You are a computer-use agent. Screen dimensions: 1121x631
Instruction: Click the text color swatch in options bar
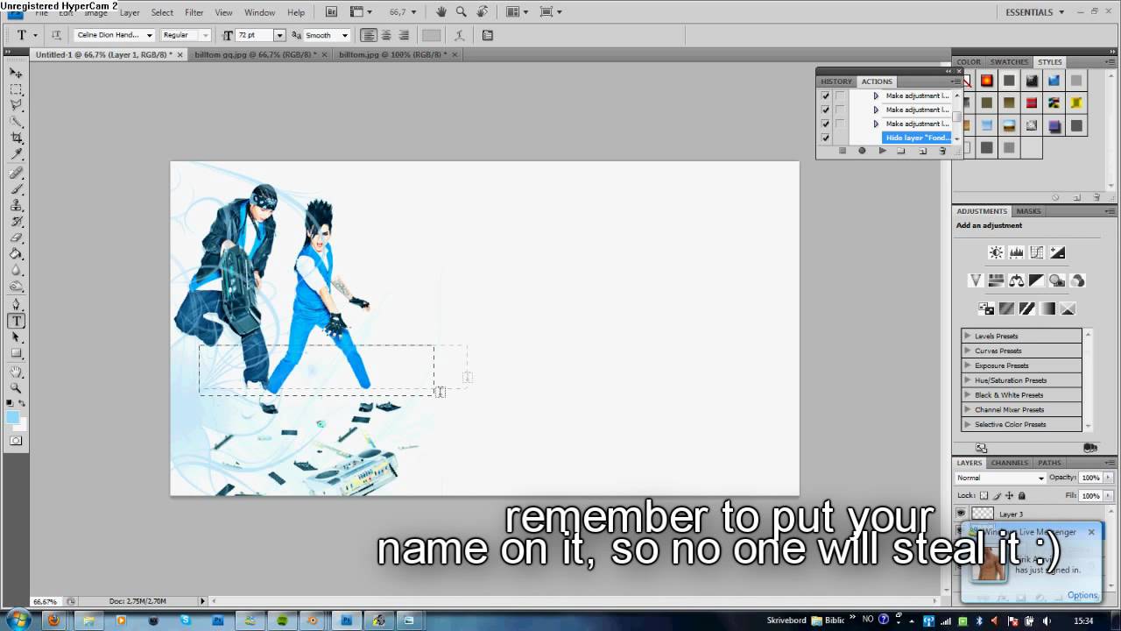click(431, 35)
